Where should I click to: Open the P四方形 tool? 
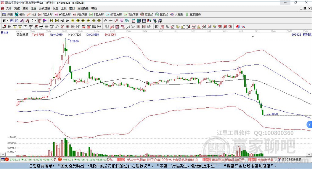pyautogui.click(x=45, y=15)
